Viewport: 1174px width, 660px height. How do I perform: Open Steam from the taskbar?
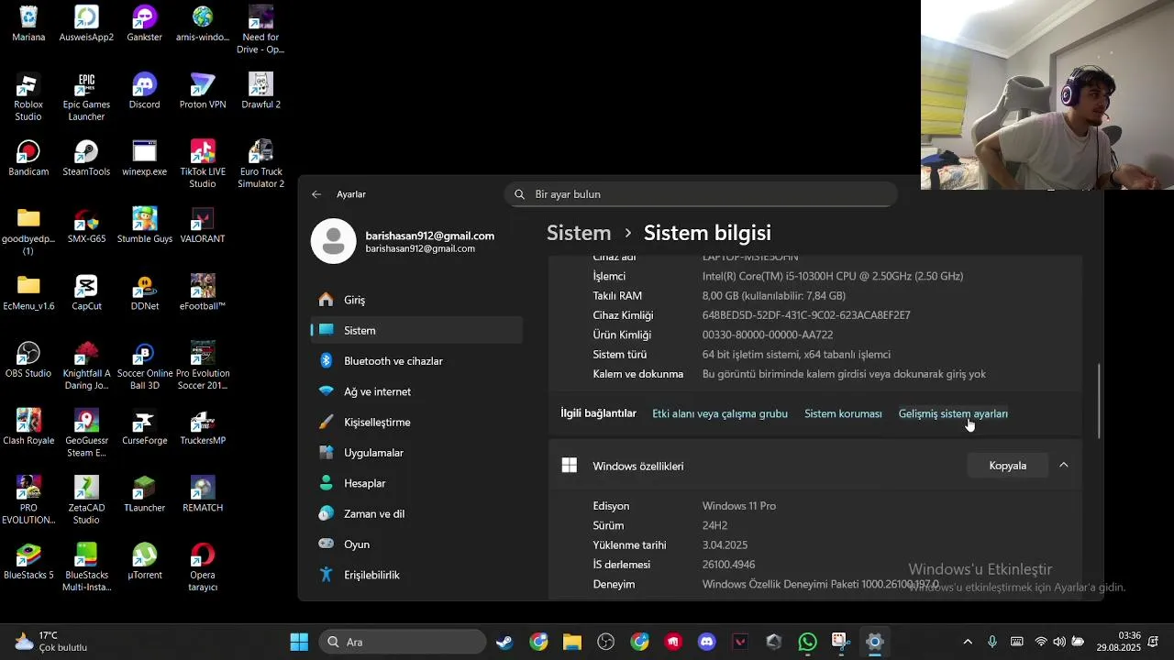504,642
